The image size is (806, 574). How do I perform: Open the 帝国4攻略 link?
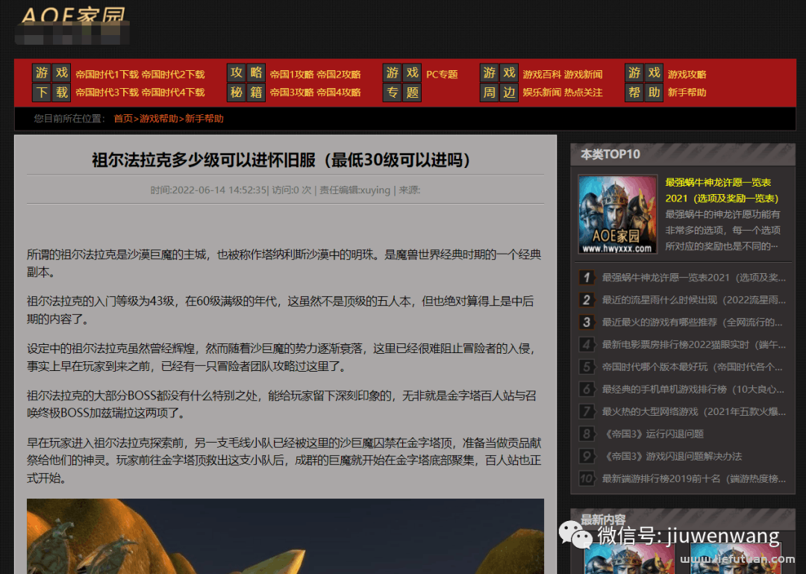[339, 93]
